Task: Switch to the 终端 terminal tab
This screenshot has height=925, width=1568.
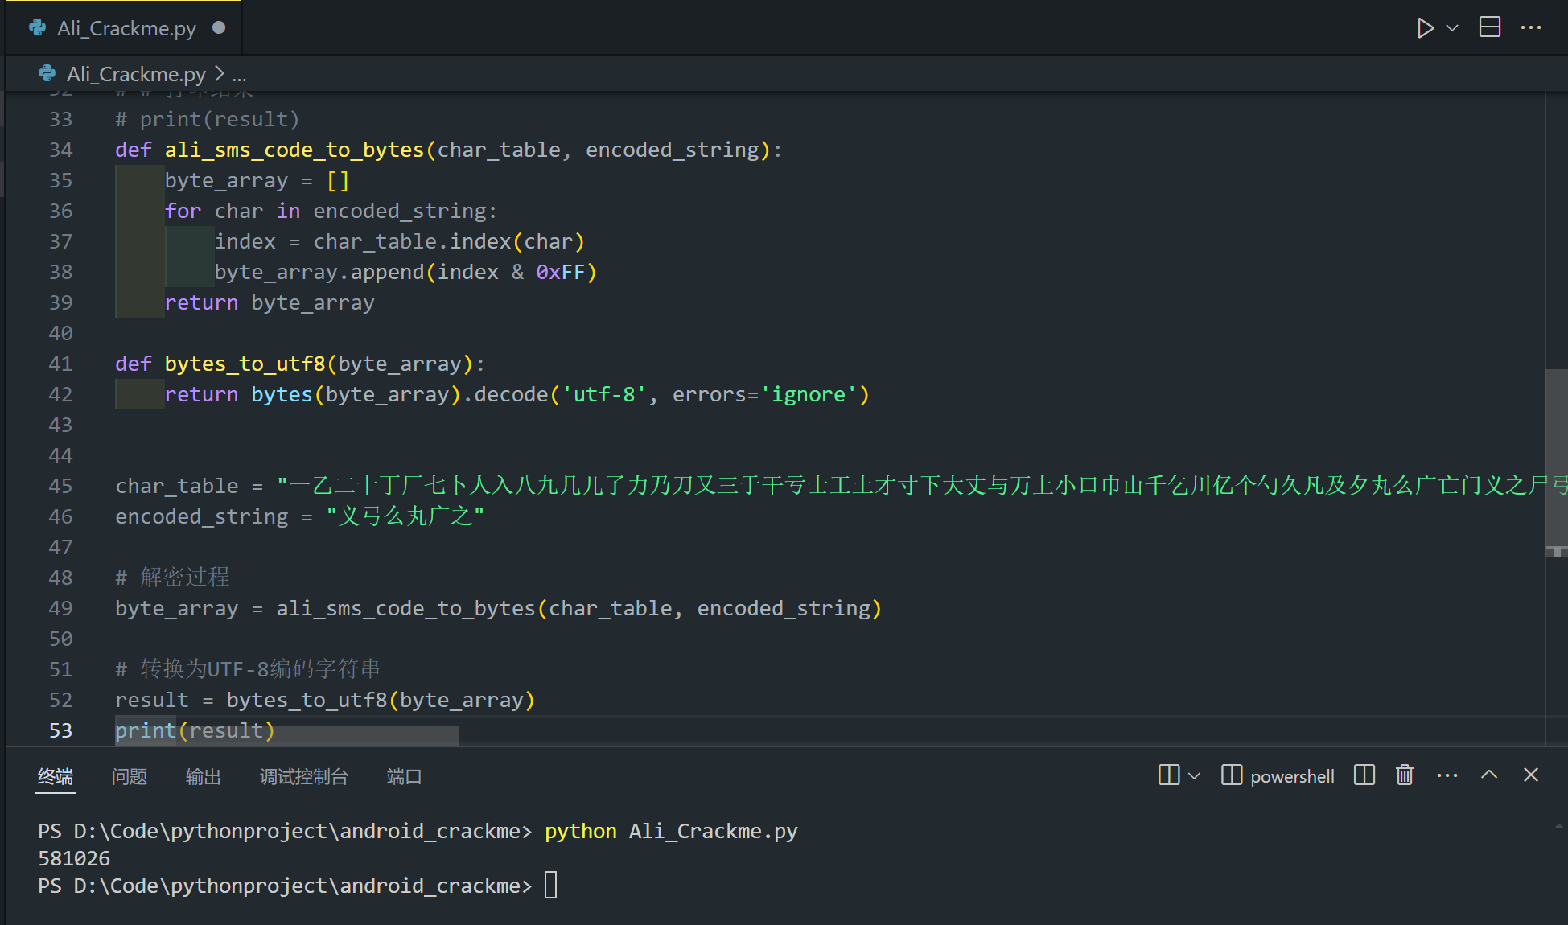Action: [56, 776]
